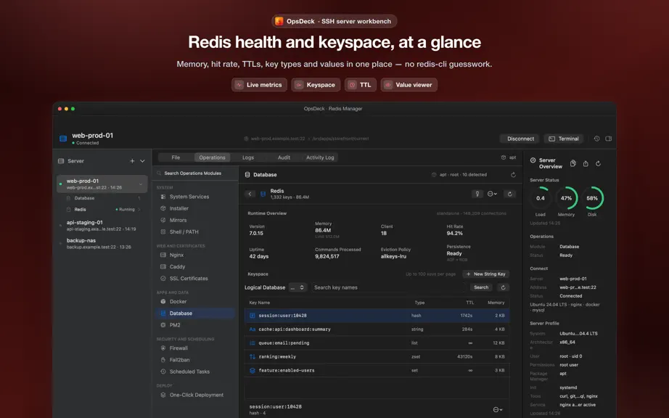Select the queue:email:pending key row

(377, 343)
